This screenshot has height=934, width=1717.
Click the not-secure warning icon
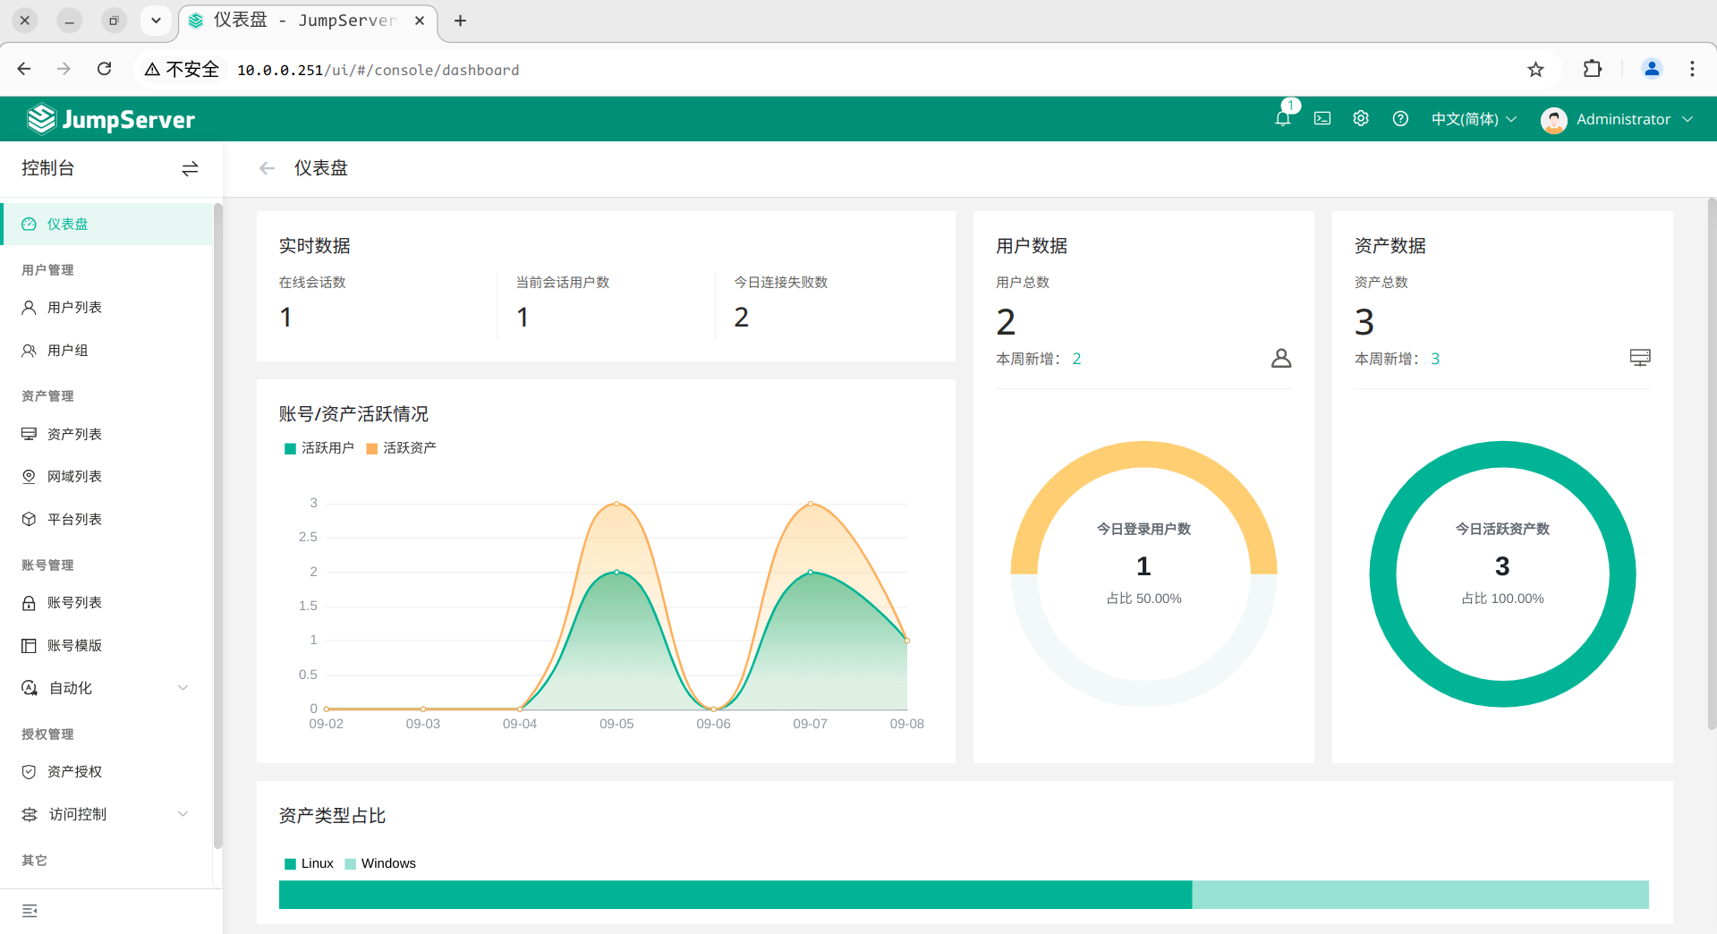click(152, 69)
